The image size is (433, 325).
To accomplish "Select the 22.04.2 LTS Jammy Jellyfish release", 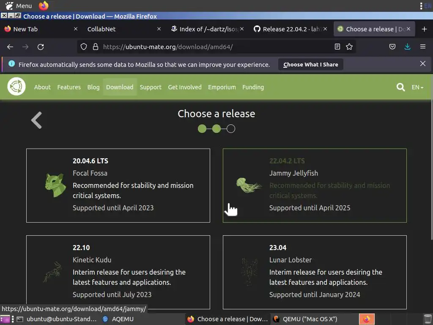I will point(315,185).
